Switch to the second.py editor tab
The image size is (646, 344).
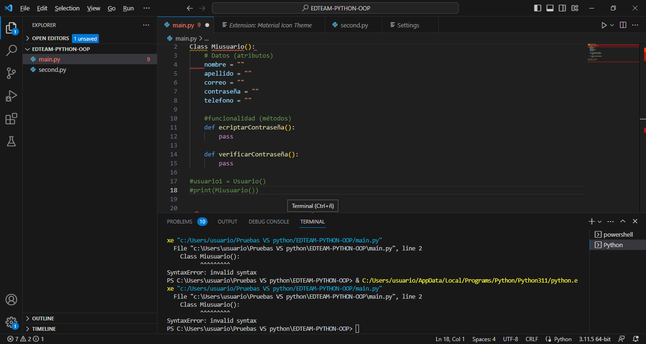(354, 25)
